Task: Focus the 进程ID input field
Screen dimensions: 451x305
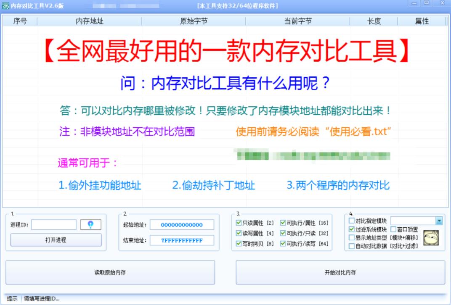Action: click(x=54, y=225)
